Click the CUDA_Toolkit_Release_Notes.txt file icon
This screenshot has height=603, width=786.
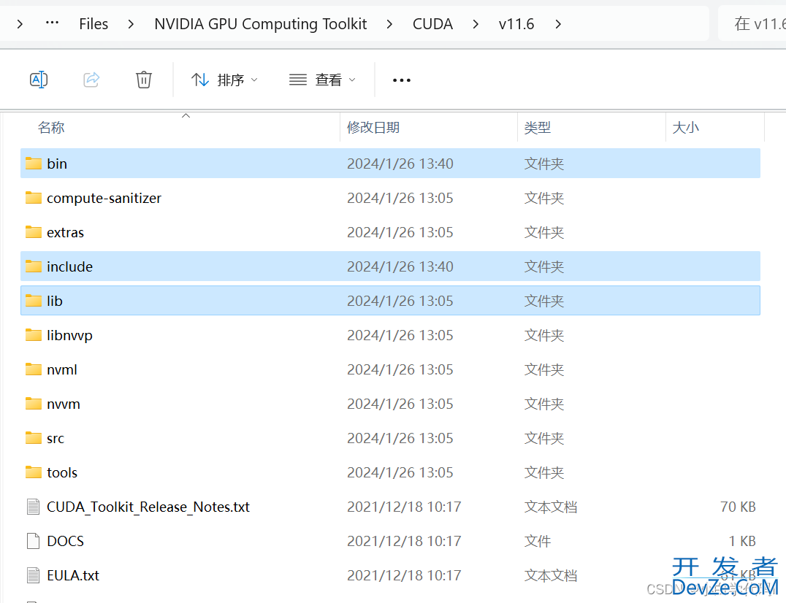pos(33,507)
